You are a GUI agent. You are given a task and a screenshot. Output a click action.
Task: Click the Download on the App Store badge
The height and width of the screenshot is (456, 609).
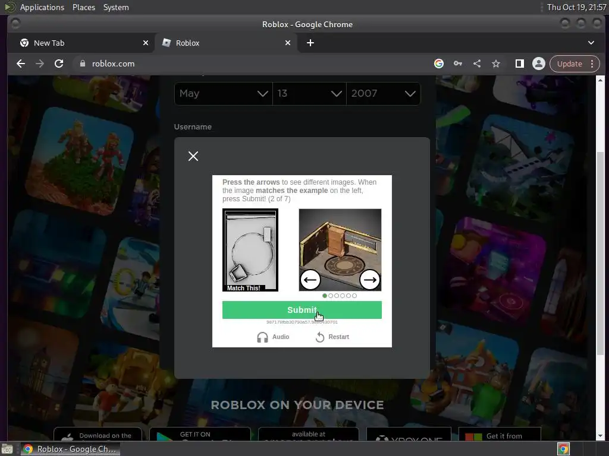[x=98, y=434]
